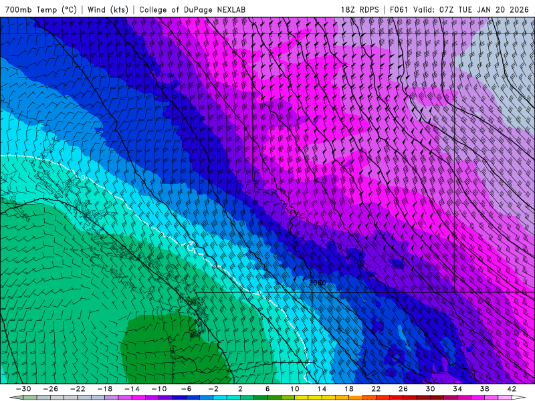Screen dimensions: 535x401
Task: Click the "-6" colorbar value
Action: coord(187,389)
